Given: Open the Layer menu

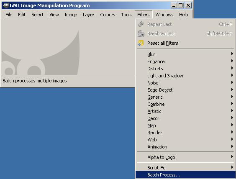Looking at the screenshot, I should (89, 15).
